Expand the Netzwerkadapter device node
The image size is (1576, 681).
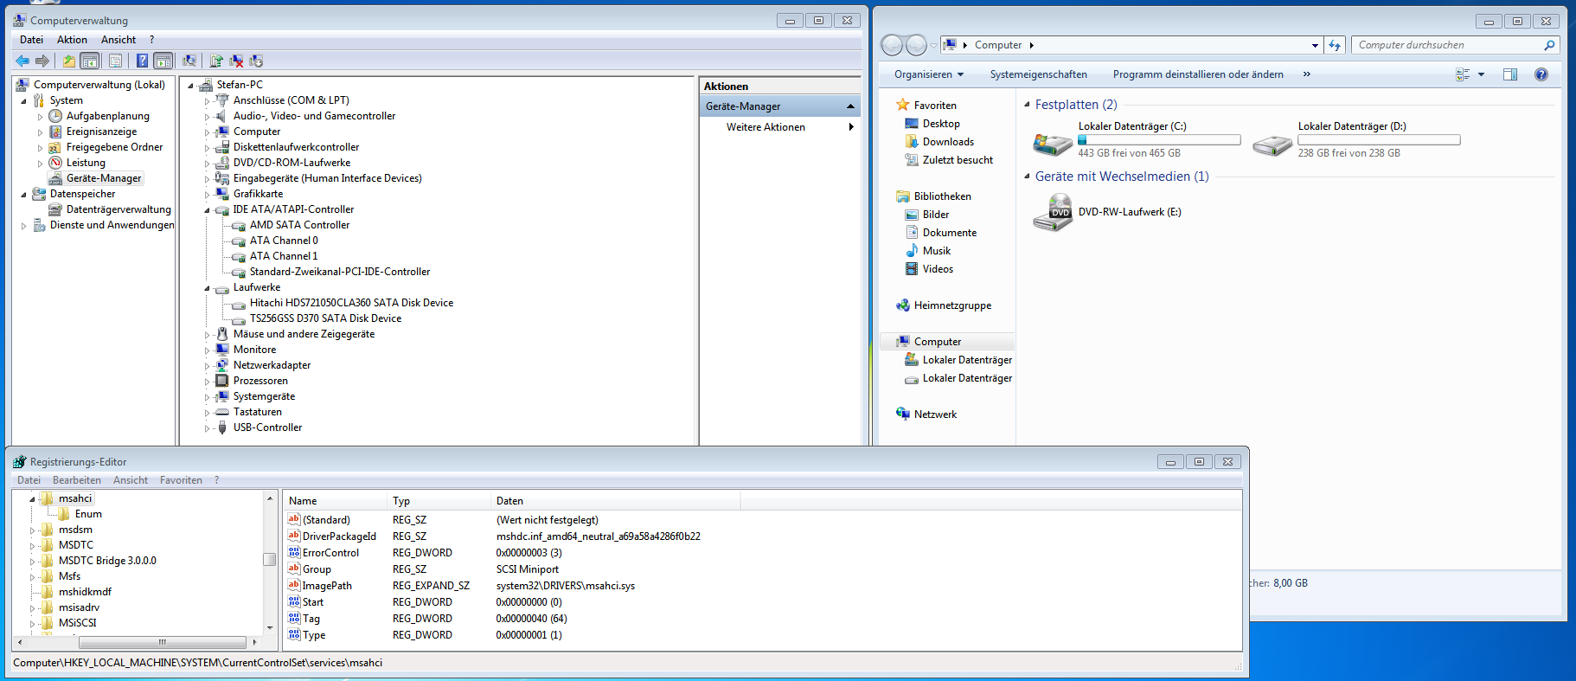click(207, 366)
